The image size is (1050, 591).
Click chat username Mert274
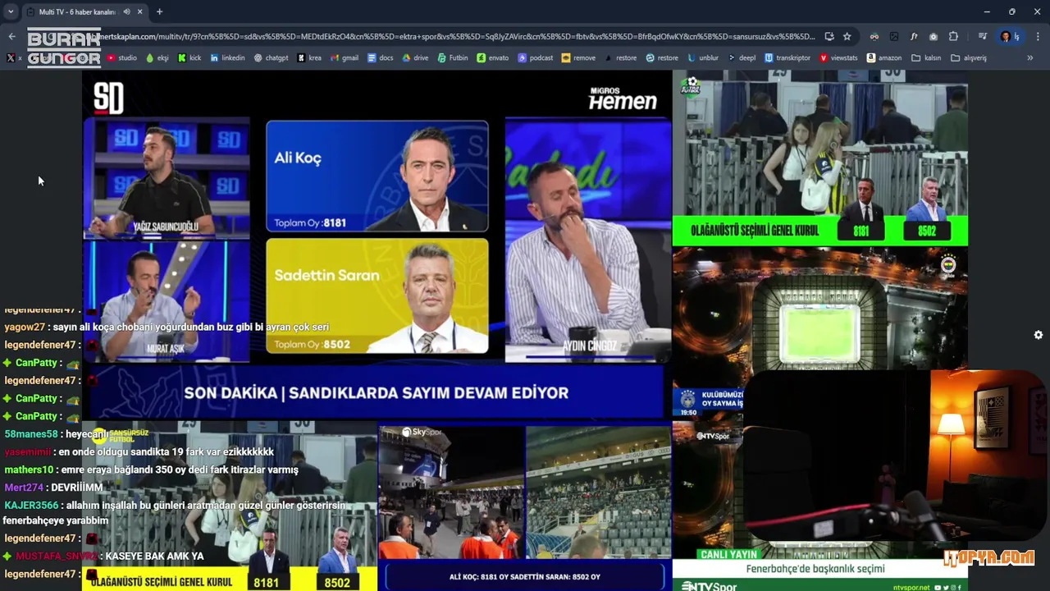click(22, 488)
